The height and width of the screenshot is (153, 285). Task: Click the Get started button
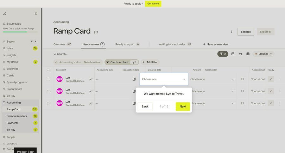click(x=153, y=3)
